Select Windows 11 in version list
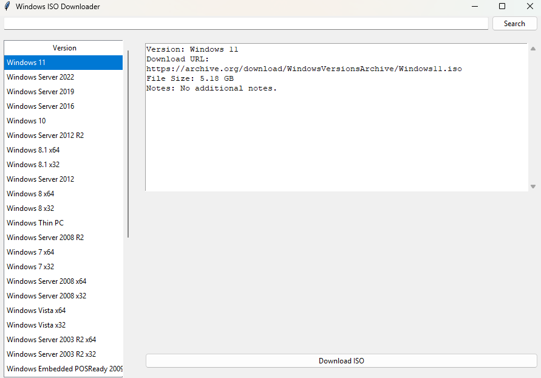The image size is (541, 378). point(64,63)
